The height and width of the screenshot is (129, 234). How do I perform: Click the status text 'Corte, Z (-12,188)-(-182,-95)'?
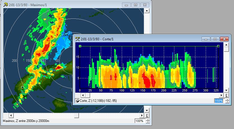[98, 101]
